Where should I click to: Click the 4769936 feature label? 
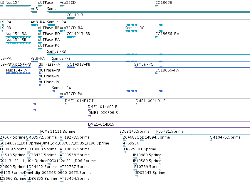click(131, 143)
